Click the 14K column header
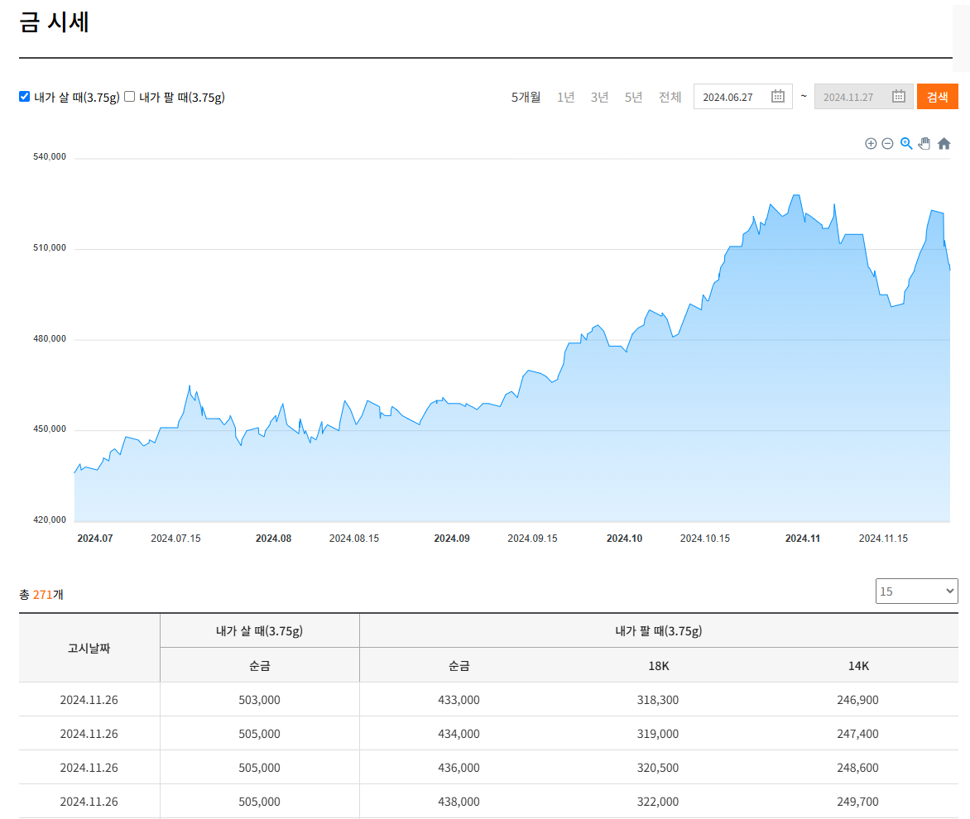Screen dimensions: 970x819 click(x=858, y=666)
